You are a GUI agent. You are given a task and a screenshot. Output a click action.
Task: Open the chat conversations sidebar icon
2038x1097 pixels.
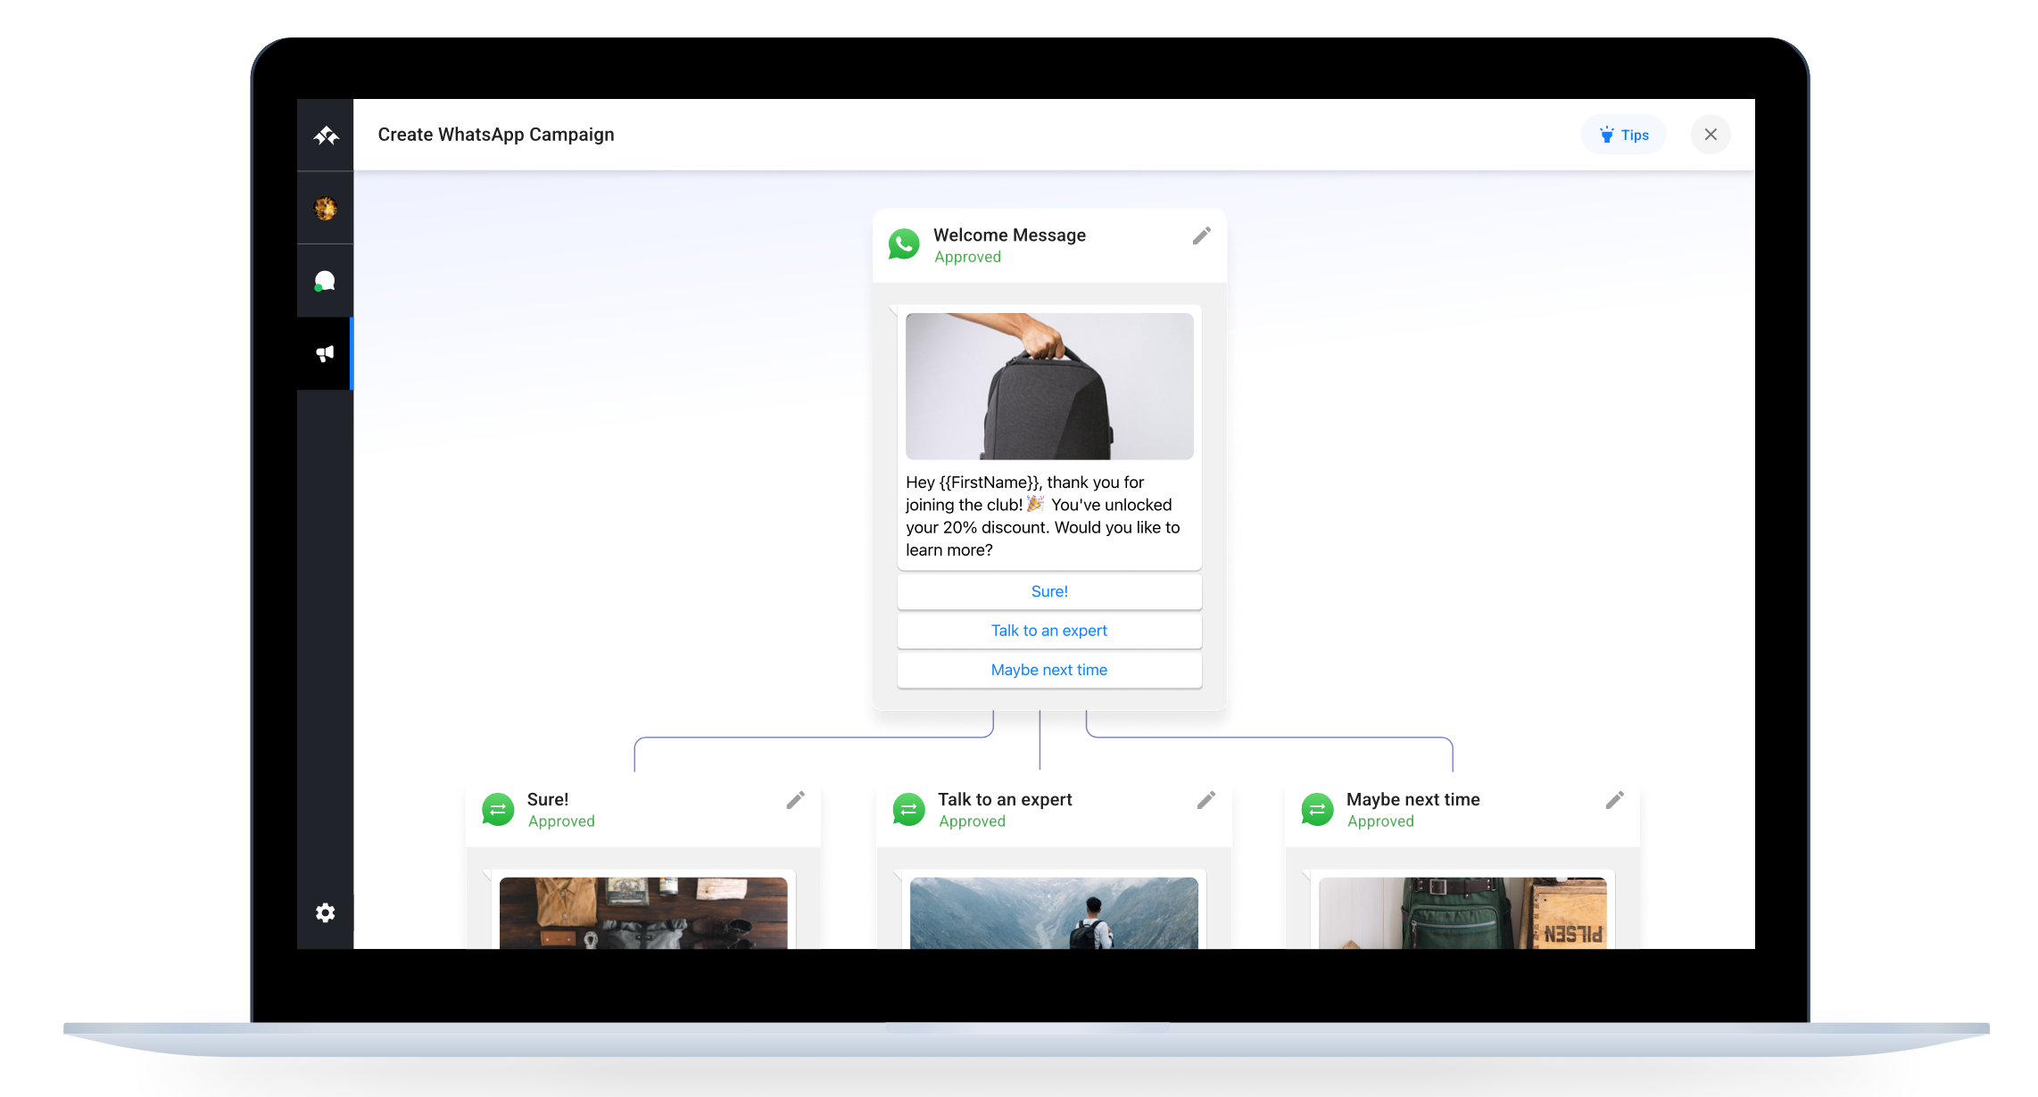click(x=325, y=282)
